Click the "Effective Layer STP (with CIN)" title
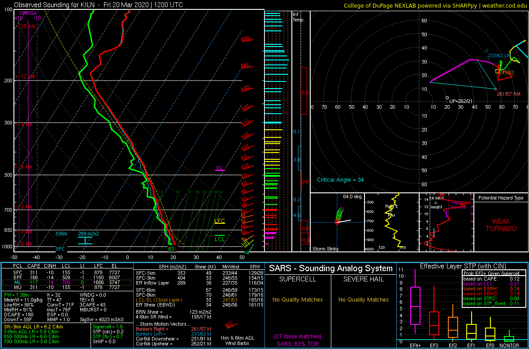This screenshot has width=529, height=349. pyautogui.click(x=463, y=267)
